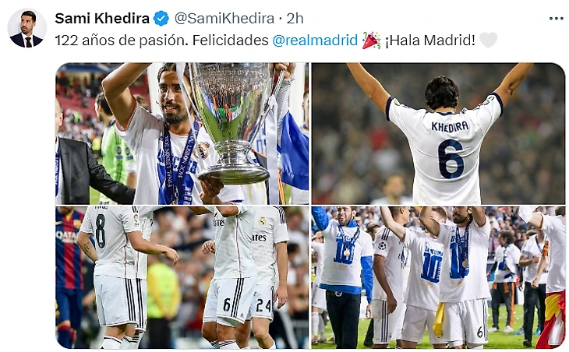Screen dimensions: 569x352
Task: Open the Champions League trophy photo
Action: [182, 134]
